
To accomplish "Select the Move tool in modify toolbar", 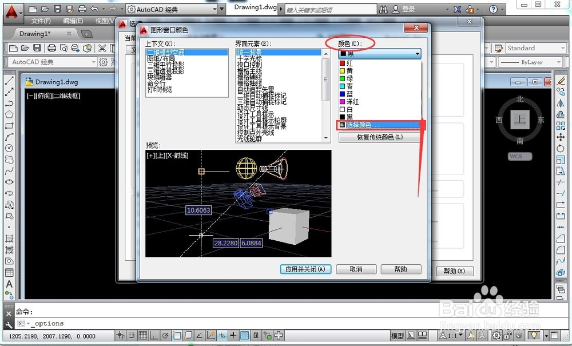I will point(561,137).
